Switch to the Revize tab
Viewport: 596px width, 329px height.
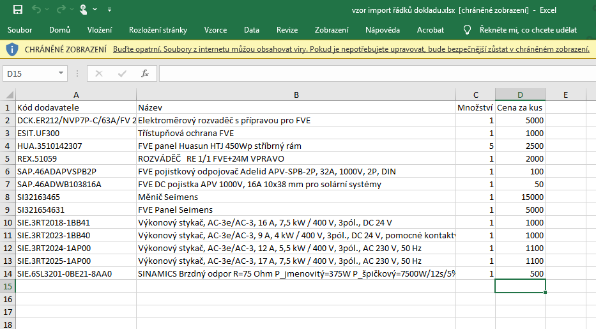287,30
